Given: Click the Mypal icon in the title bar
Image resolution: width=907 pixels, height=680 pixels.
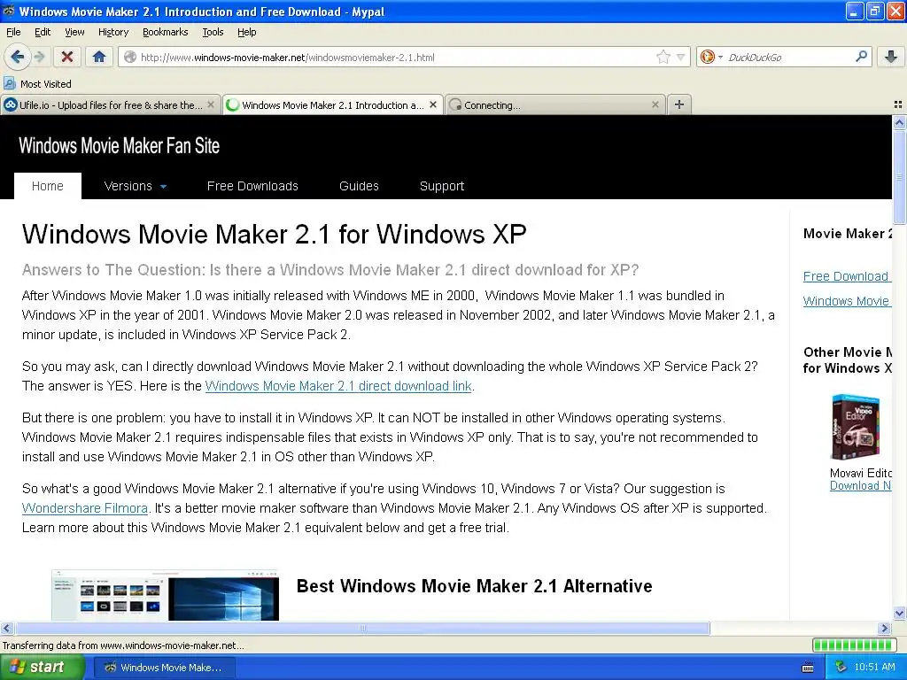Looking at the screenshot, I should point(9,11).
